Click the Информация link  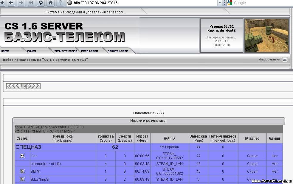tap(269, 59)
